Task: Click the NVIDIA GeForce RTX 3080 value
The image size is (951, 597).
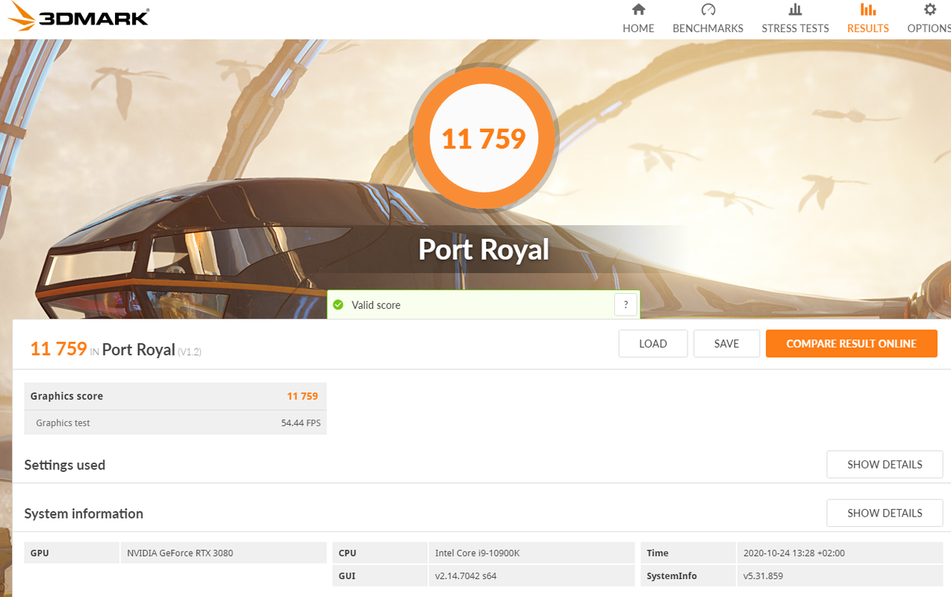Action: [x=180, y=553]
